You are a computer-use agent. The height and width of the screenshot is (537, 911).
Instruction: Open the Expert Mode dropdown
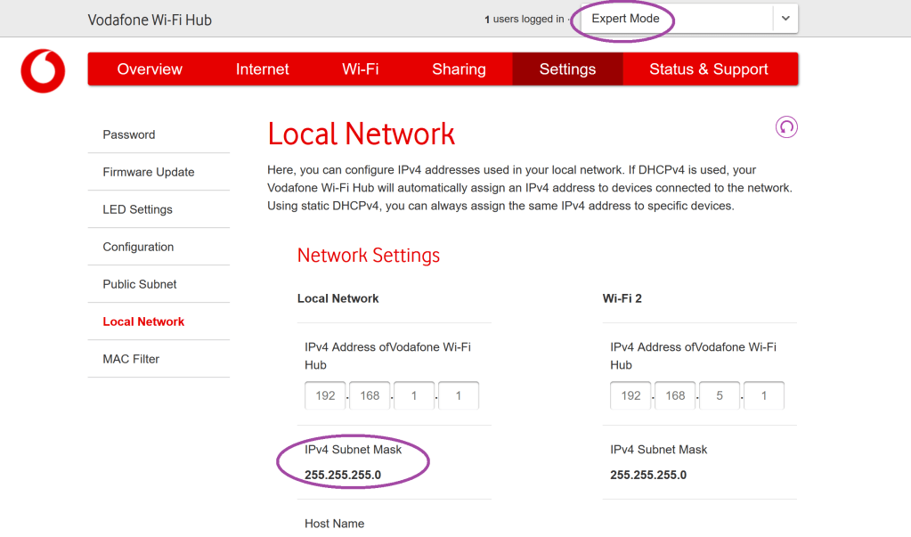tap(677, 19)
